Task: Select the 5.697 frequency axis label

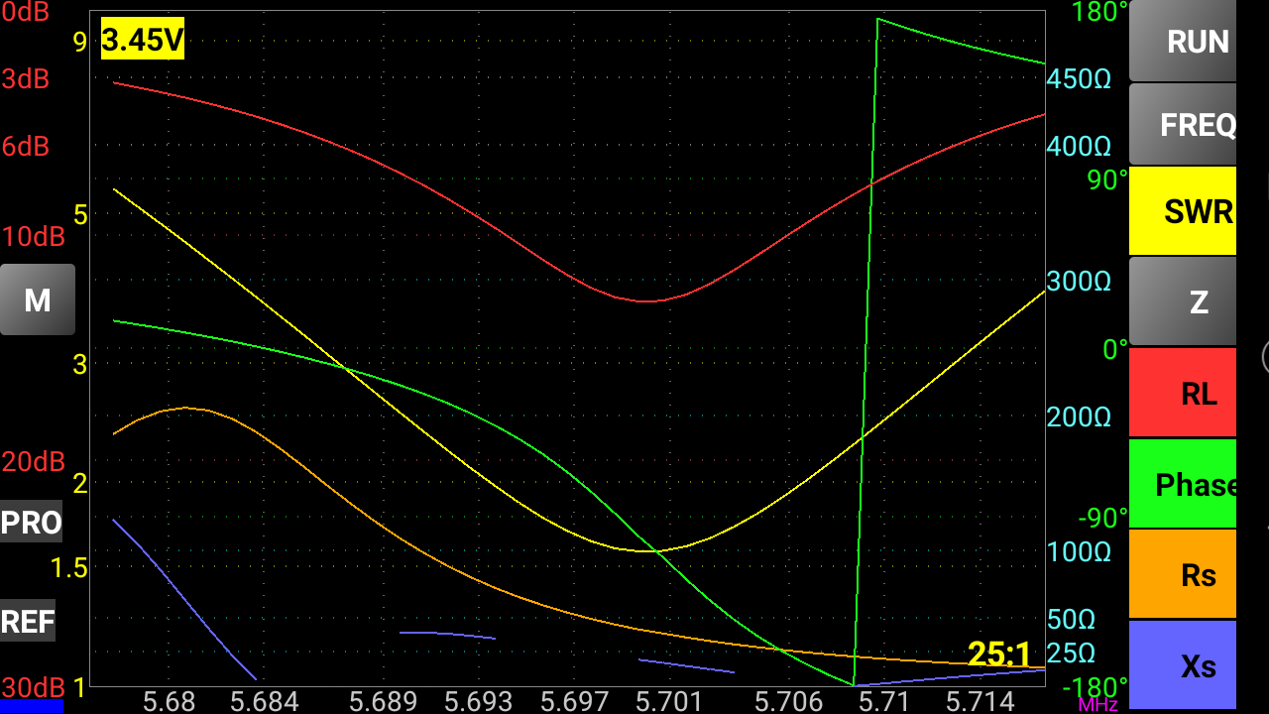Action: tap(575, 702)
